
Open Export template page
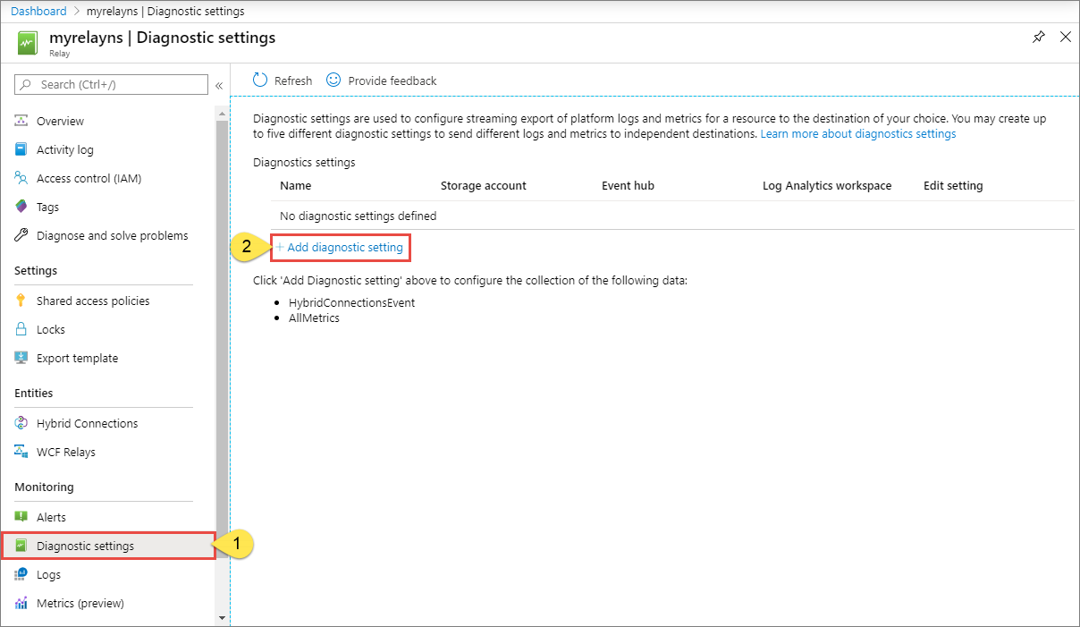[77, 358]
